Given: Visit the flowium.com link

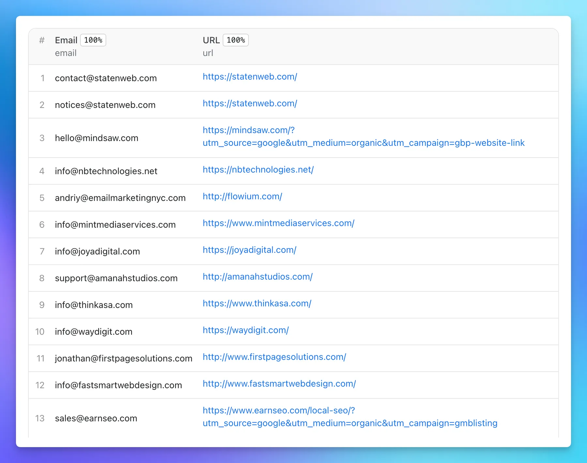Looking at the screenshot, I should tap(242, 197).
